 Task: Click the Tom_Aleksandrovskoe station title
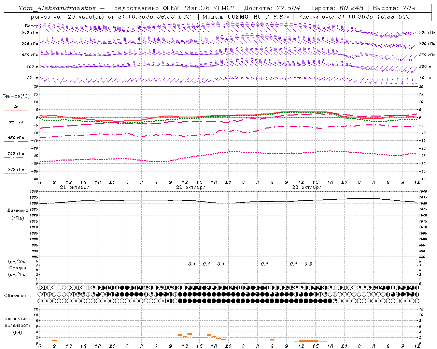[57, 8]
